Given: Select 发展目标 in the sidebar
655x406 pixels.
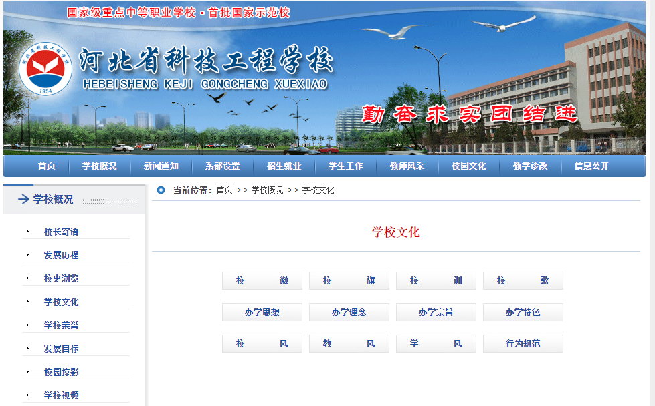Looking at the screenshot, I should point(62,349).
